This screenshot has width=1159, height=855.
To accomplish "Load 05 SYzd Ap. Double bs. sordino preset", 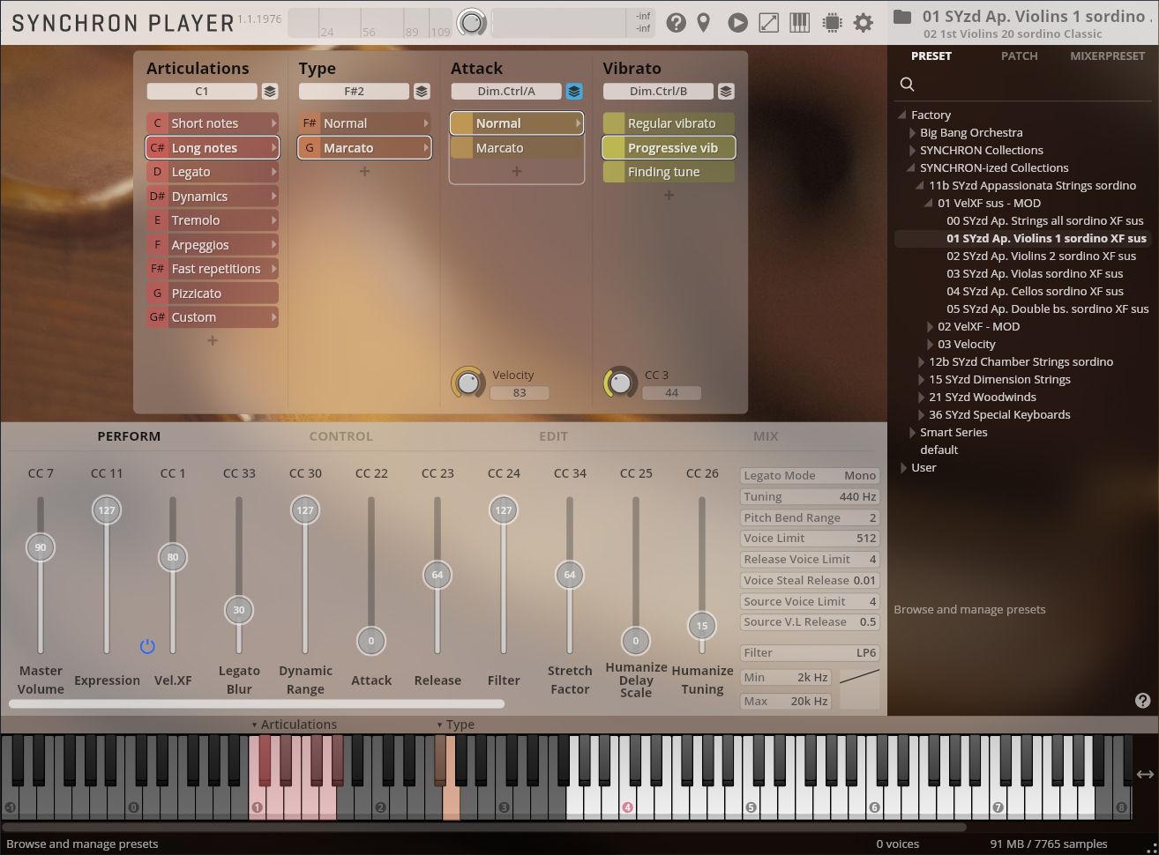I will click(x=1047, y=309).
